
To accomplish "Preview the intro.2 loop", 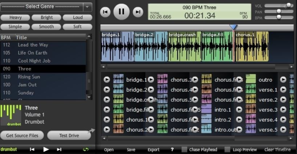I will (x=195, y=119).
